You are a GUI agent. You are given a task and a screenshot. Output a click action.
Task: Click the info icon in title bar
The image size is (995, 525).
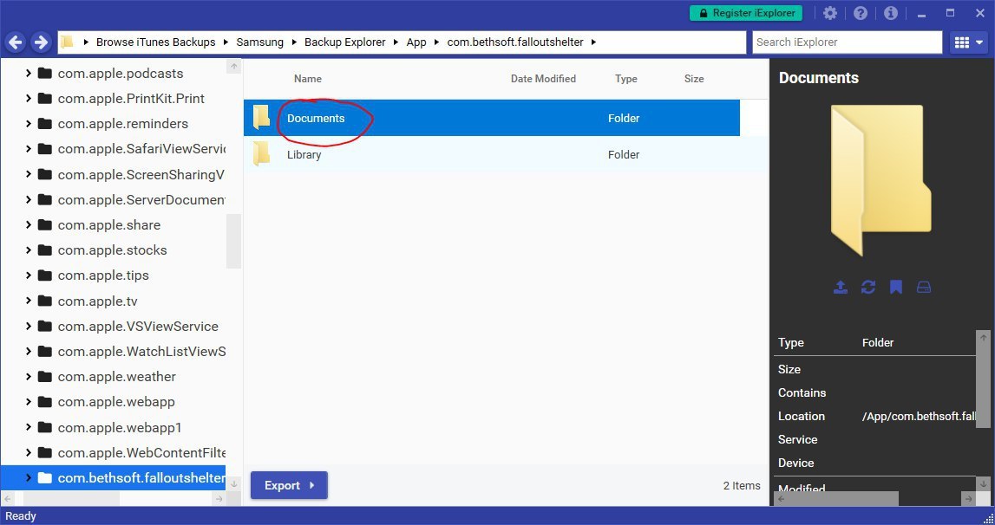coord(890,13)
